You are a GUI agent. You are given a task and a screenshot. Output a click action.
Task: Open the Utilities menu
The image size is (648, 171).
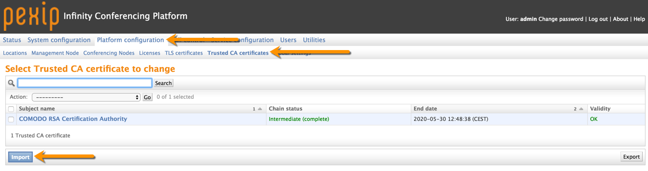[x=314, y=40]
